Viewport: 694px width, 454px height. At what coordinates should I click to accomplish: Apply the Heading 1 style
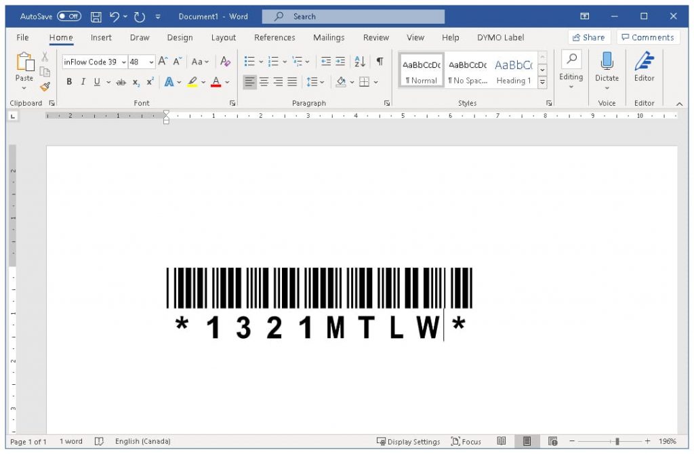[x=514, y=71]
